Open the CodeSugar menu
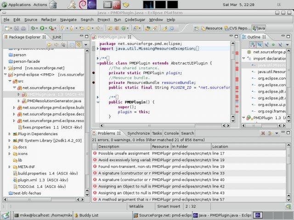The image size is (294, 220). coord(135,20)
